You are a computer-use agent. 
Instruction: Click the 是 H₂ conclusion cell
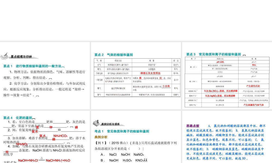pos(176,88)
